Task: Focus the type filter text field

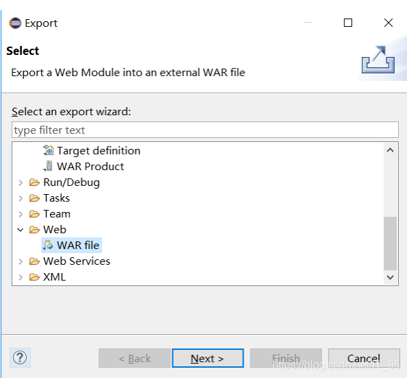Action: pos(205,130)
